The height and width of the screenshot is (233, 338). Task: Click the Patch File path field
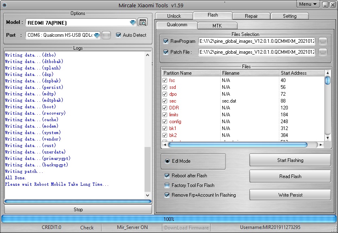(257, 52)
